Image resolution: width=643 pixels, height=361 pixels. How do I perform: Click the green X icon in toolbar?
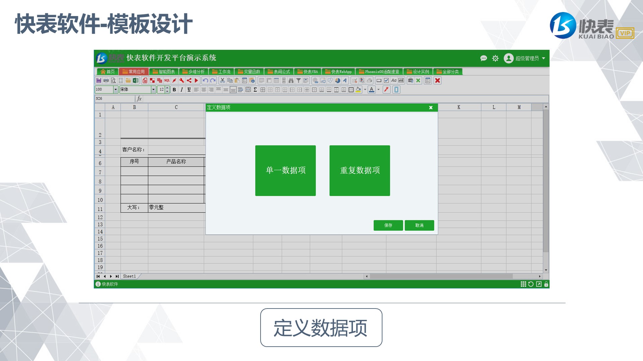coord(418,81)
